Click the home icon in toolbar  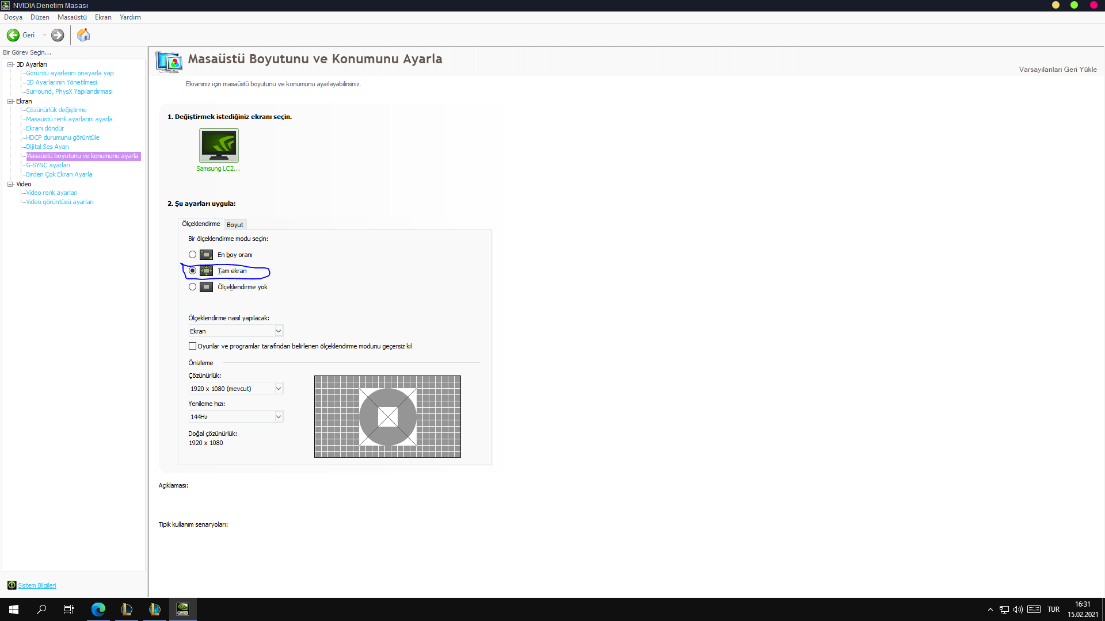coord(83,35)
